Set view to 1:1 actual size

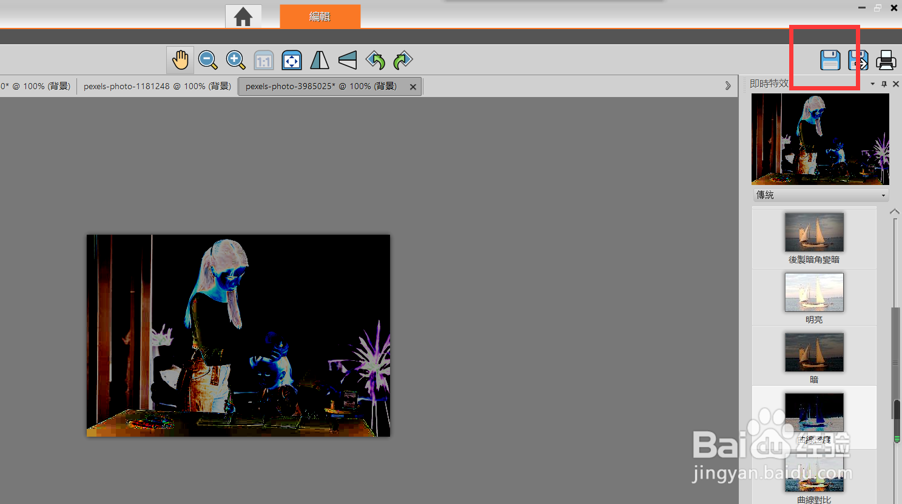[263, 60]
